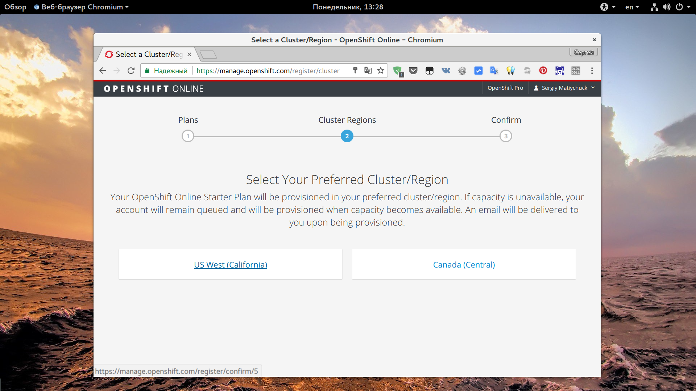Open Chromium three-dot menu

[592, 71]
